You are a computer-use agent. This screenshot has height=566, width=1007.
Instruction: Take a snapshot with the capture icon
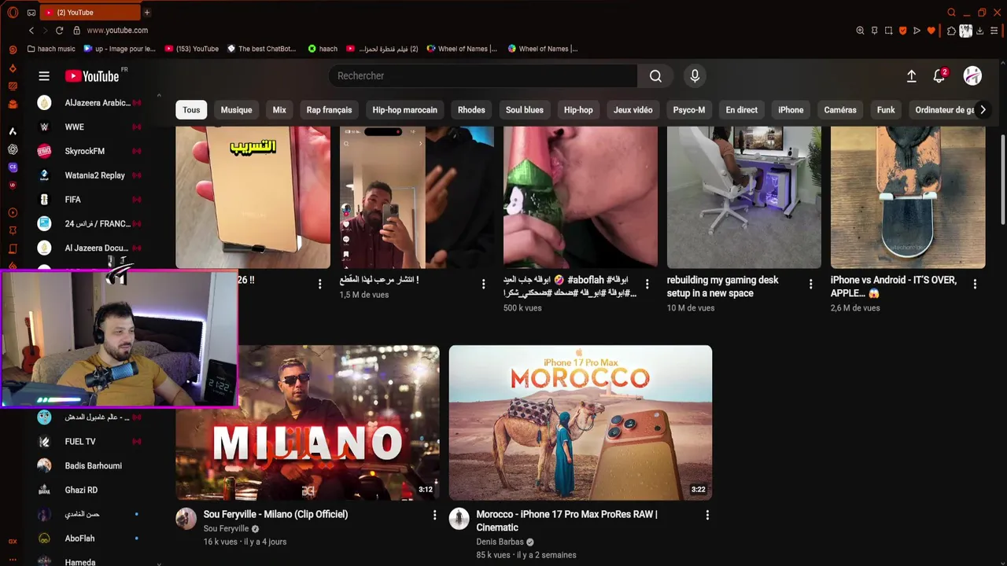click(888, 31)
